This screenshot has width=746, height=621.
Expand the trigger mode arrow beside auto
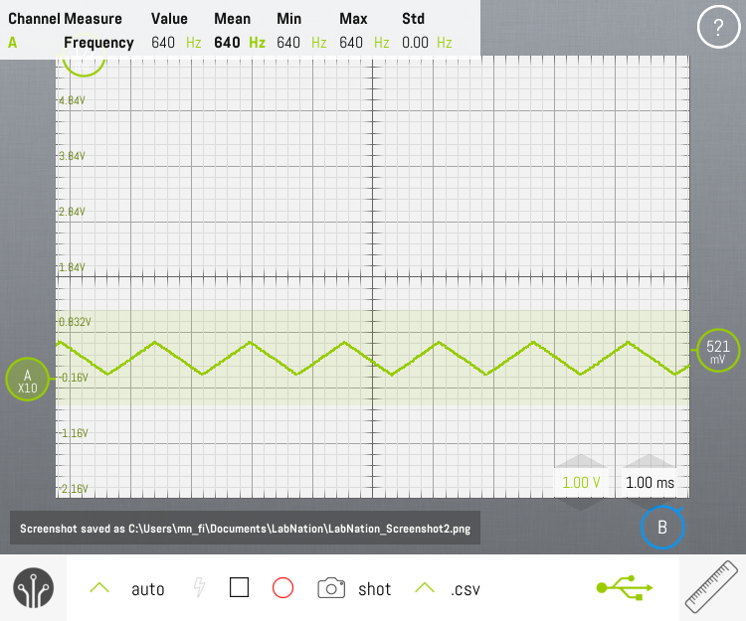[99, 588]
